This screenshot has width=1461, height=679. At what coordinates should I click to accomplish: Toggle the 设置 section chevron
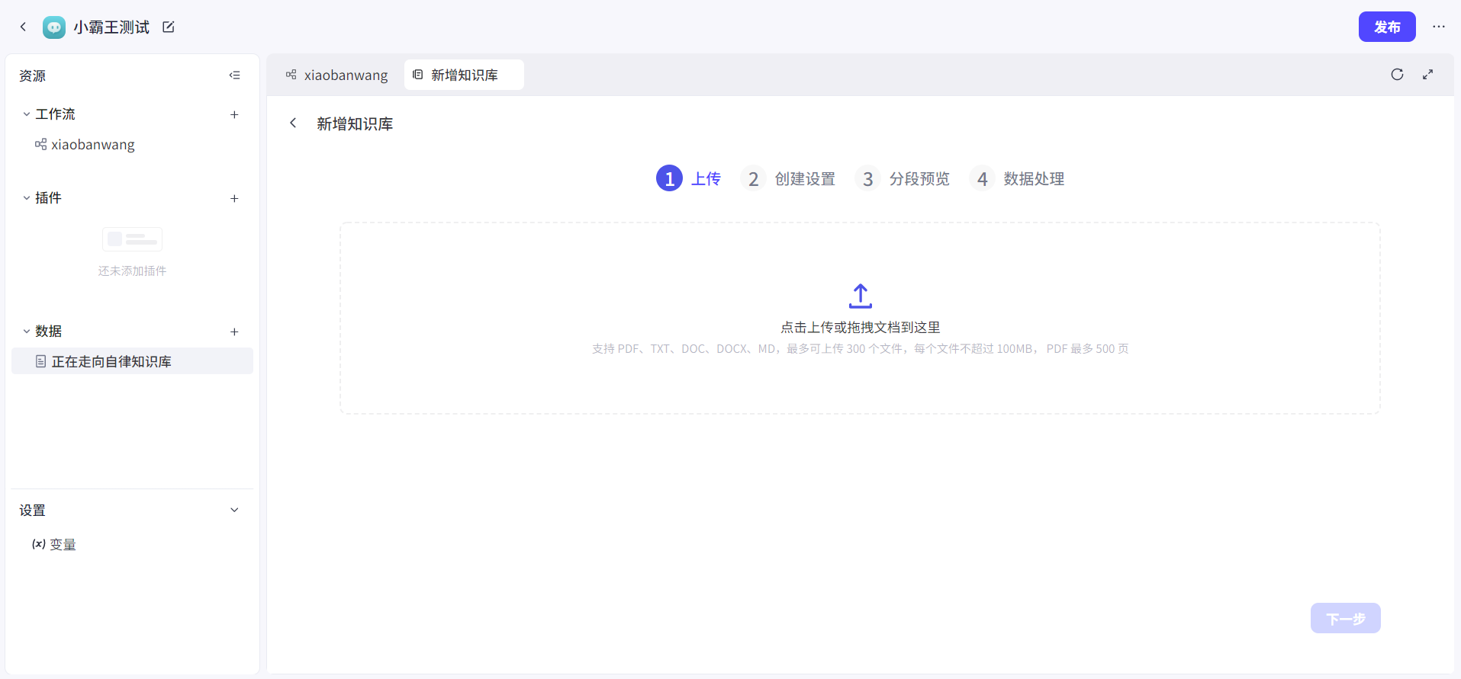point(234,511)
